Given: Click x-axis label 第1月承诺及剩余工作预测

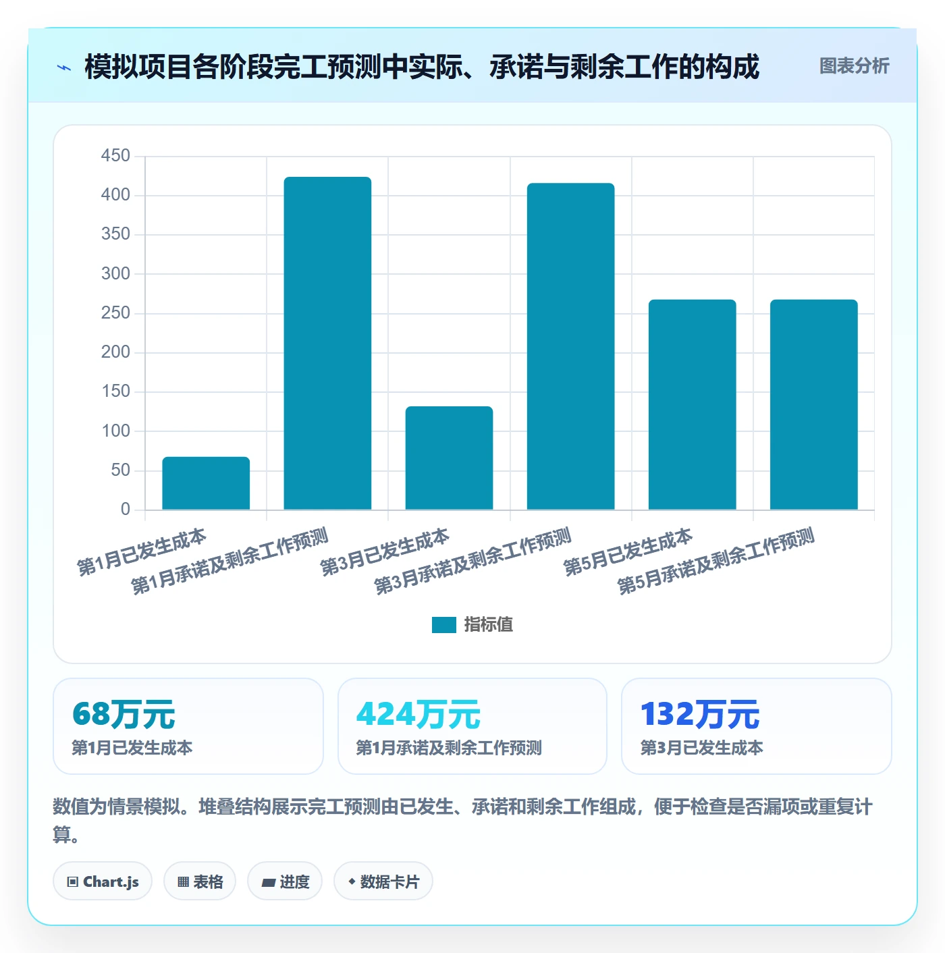Looking at the screenshot, I should (230, 562).
